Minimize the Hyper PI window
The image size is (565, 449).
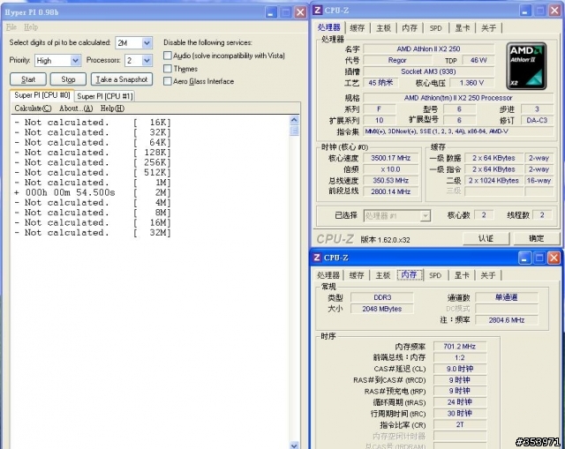click(271, 12)
